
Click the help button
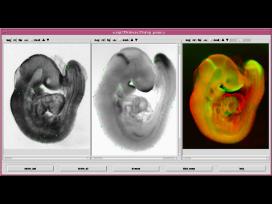point(242,169)
